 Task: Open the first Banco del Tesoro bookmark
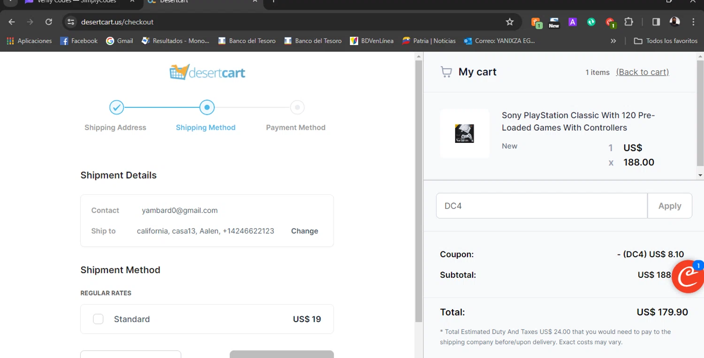coord(247,41)
